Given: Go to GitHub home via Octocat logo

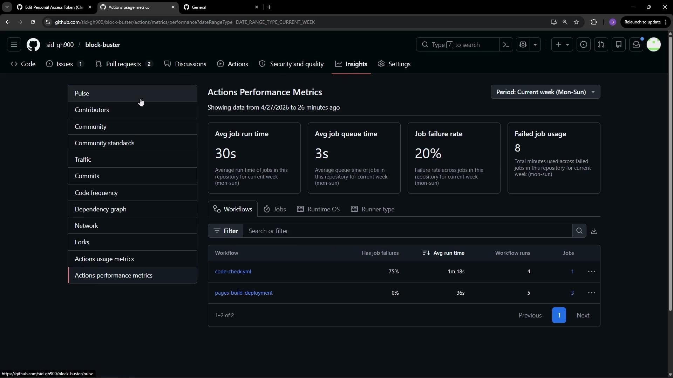Looking at the screenshot, I should coord(33,44).
